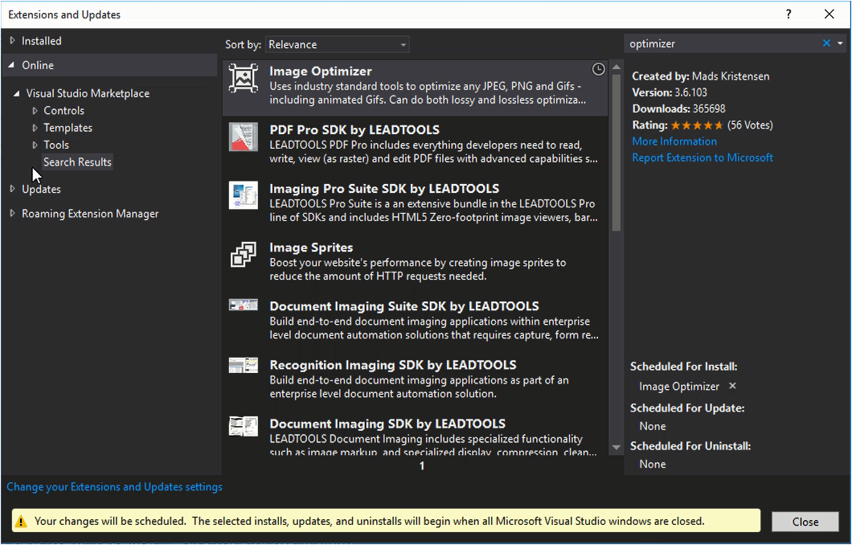Screen dimensions: 852x545
Task: Click the Imaging Pro Suite SDK icon
Action: 243,195
